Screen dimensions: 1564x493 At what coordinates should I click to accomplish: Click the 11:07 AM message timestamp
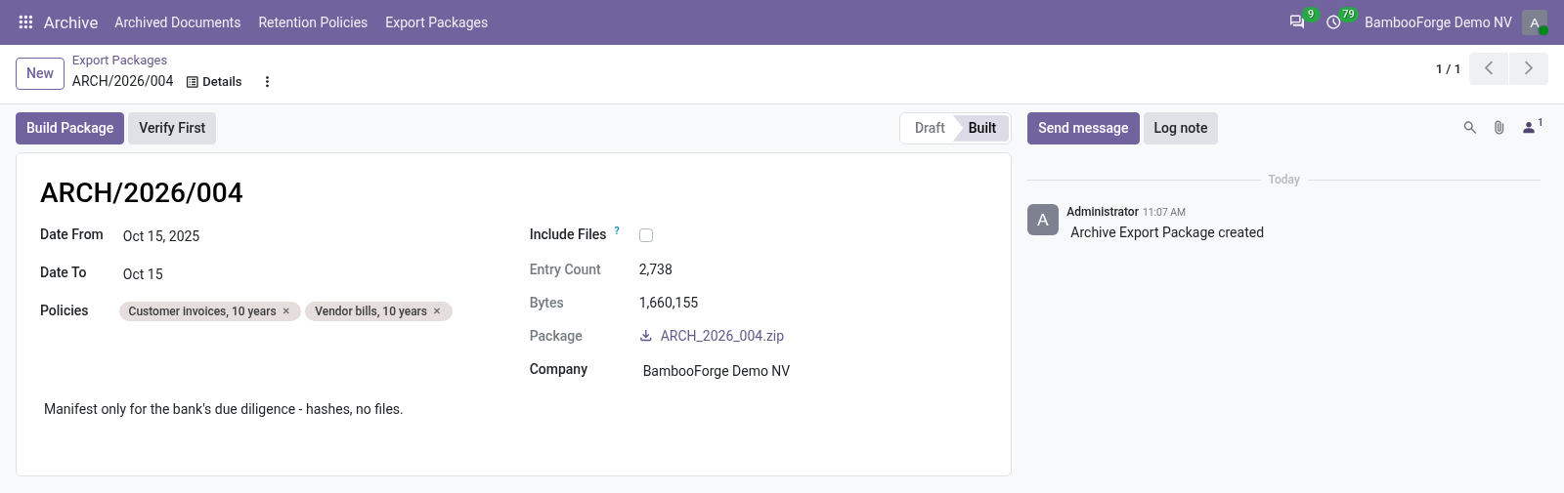(1164, 212)
